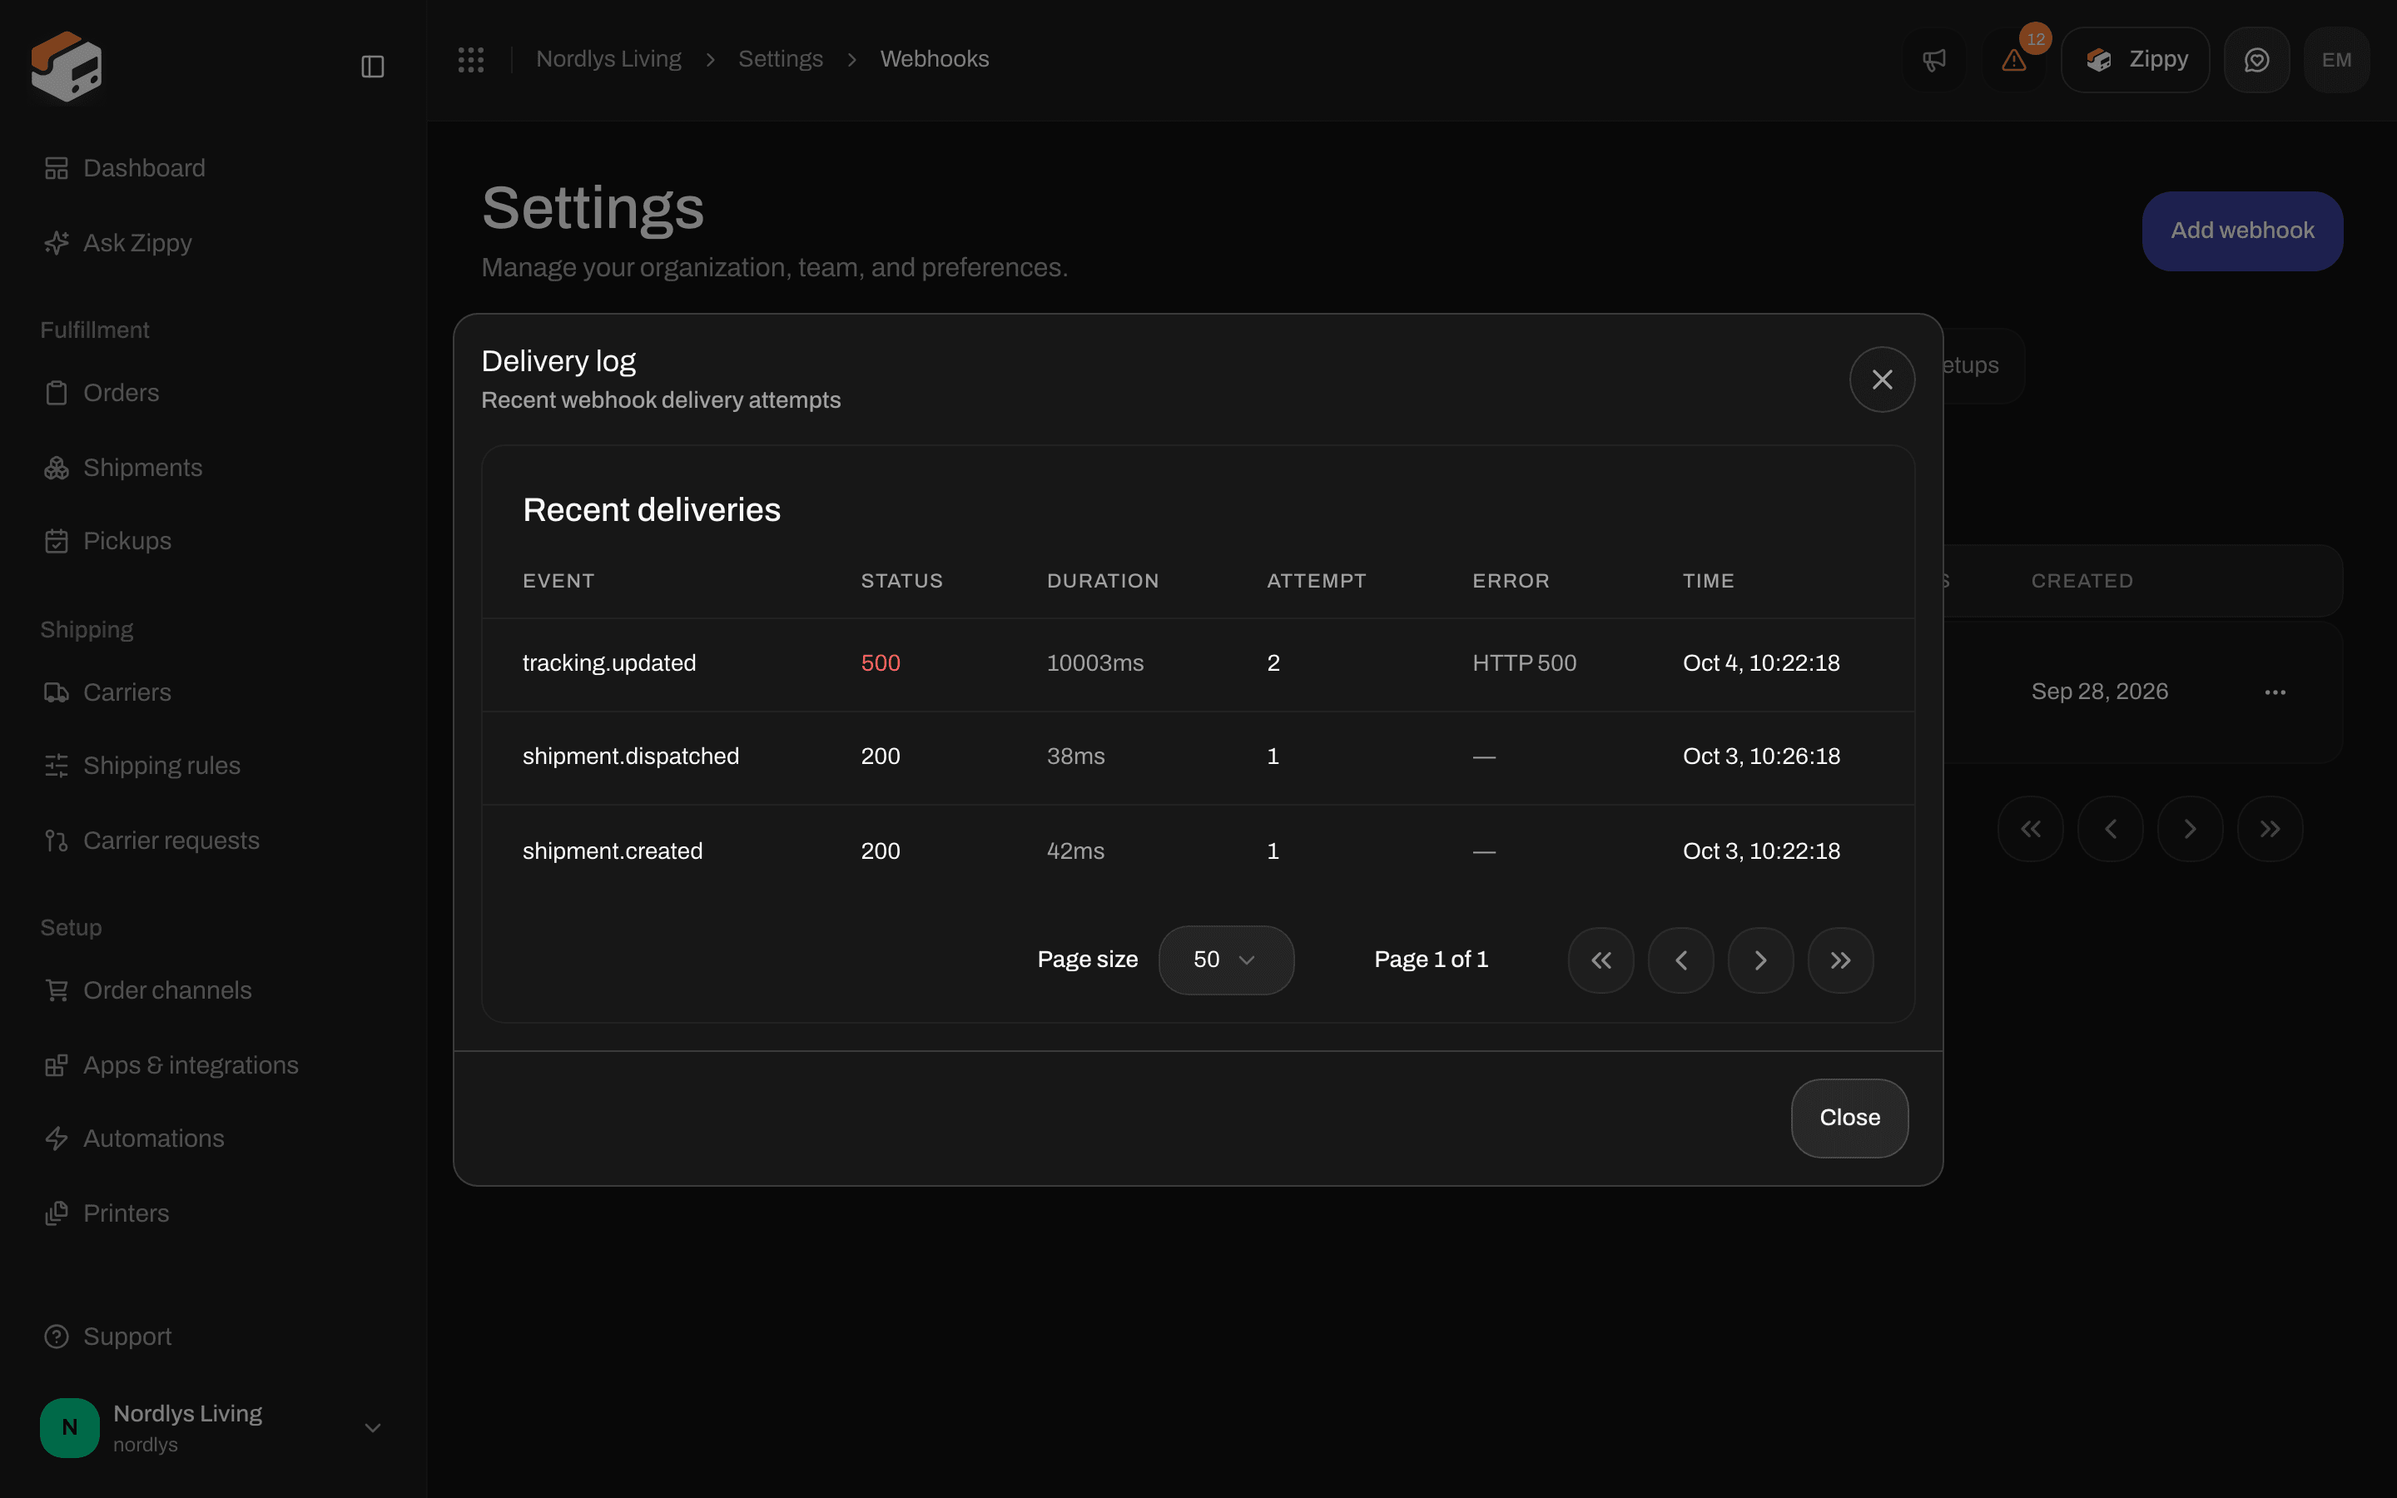Open Automations in the sidebar

click(x=214, y=1138)
